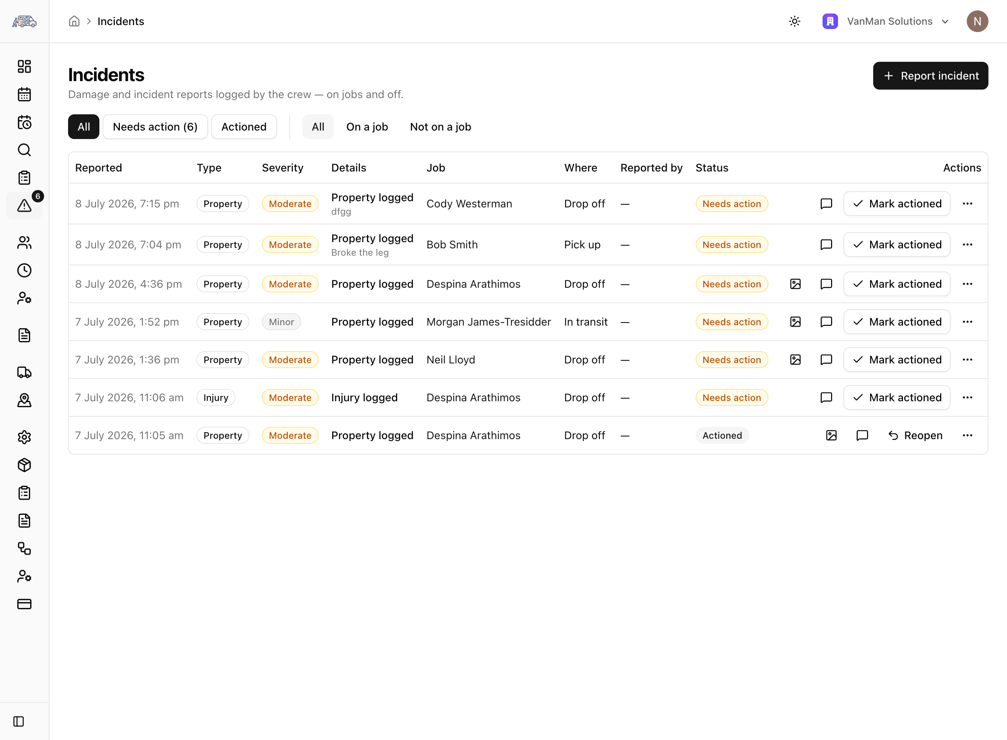Open the clipboard checklist icon under the search icon
Image resolution: width=1007 pixels, height=740 pixels.
(x=24, y=178)
